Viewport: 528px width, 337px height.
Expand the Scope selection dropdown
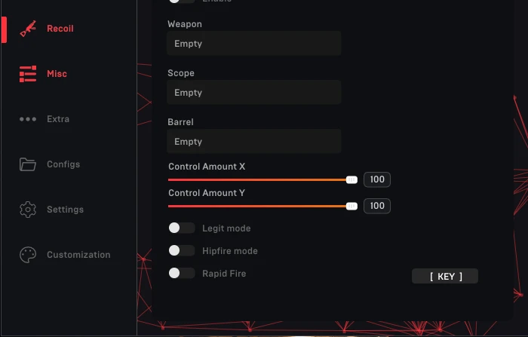pos(254,93)
